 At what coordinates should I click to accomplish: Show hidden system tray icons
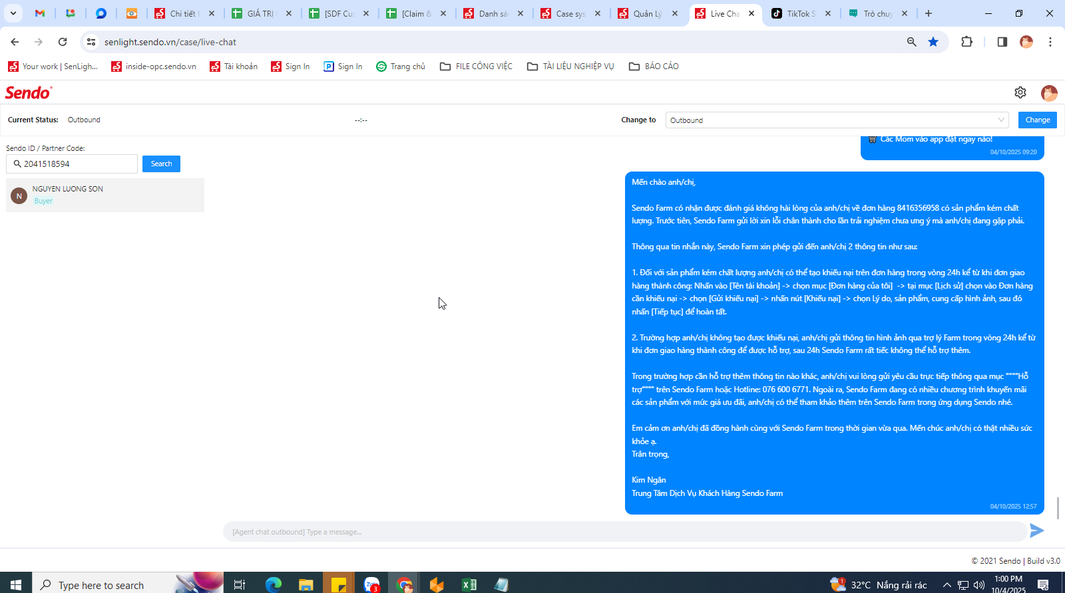[x=947, y=585]
